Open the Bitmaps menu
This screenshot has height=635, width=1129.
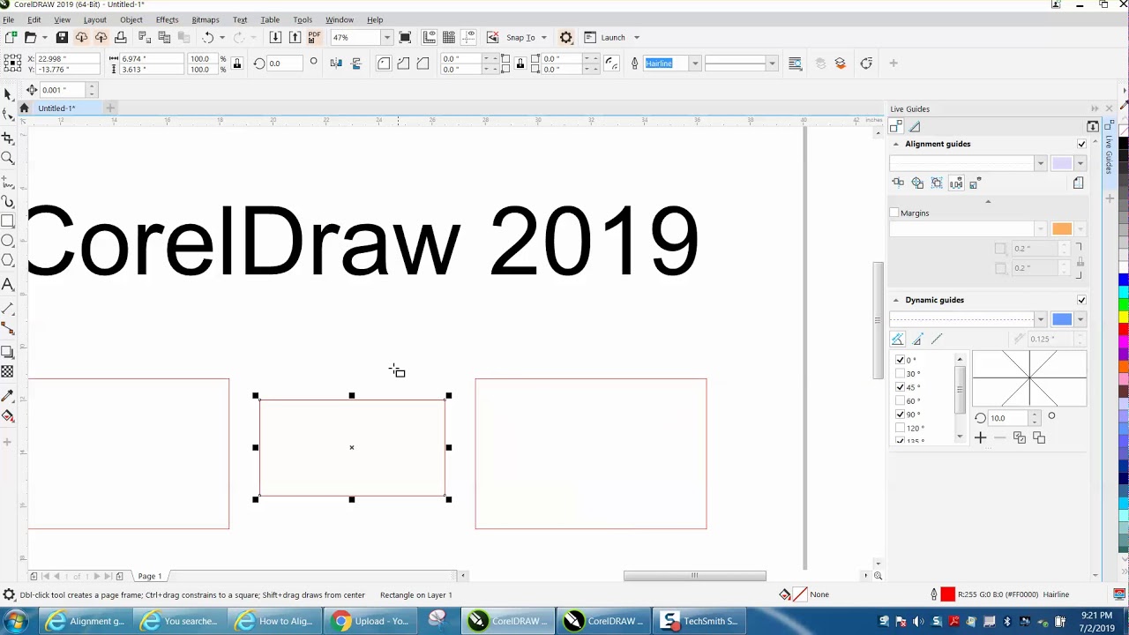click(x=206, y=19)
